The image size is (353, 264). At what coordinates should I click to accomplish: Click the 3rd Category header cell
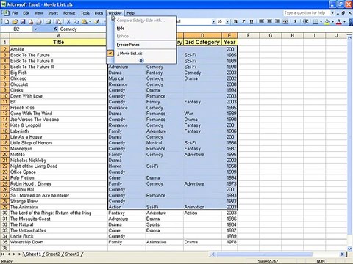pos(202,42)
